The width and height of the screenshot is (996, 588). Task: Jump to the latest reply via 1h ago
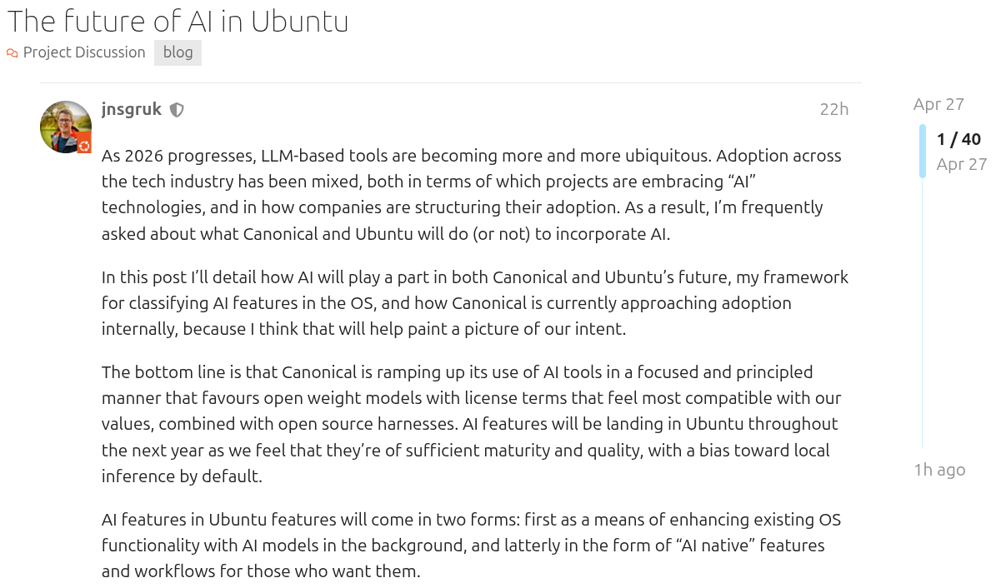tap(939, 470)
